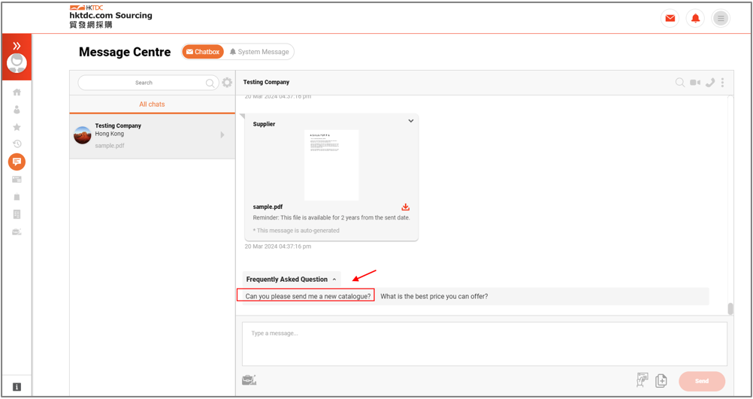Image resolution: width=753 pixels, height=399 pixels.
Task: Open the list document sidebar icon
Action: tap(17, 214)
